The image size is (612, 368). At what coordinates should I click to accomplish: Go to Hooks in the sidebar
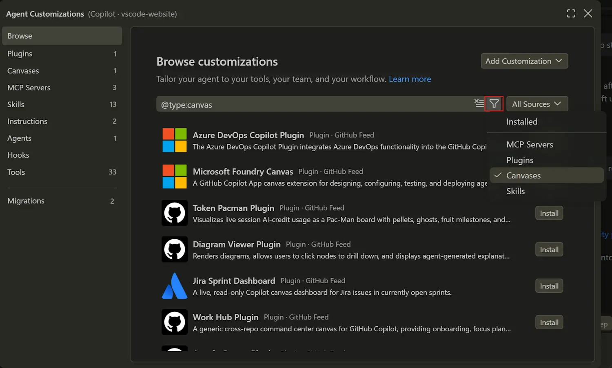tap(62, 155)
